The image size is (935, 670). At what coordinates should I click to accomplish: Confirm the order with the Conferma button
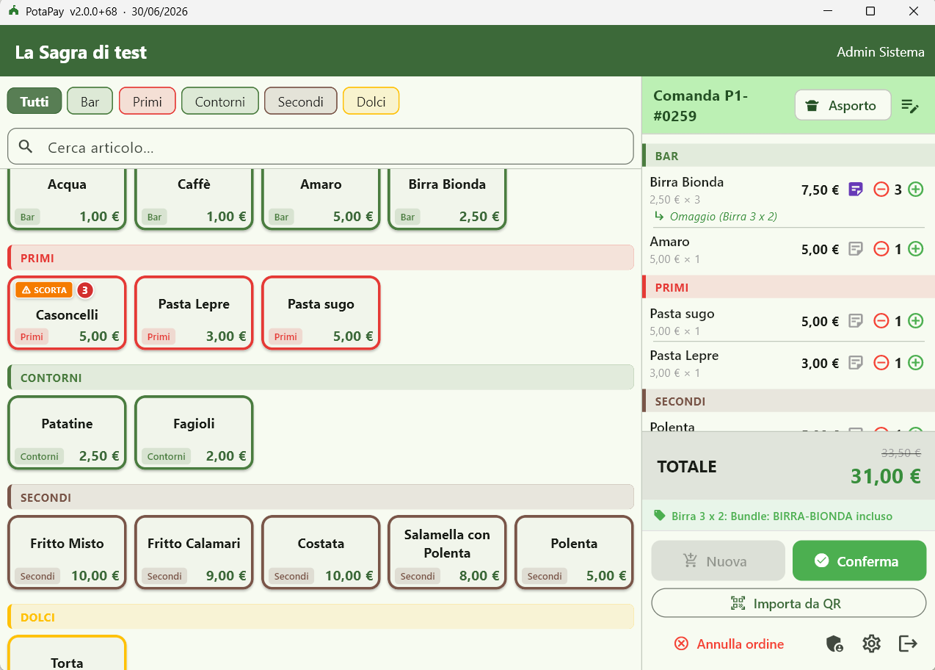click(x=859, y=561)
